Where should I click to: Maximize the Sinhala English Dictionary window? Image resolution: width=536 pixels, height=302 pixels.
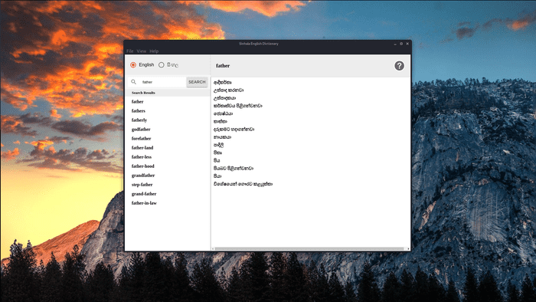(401, 44)
